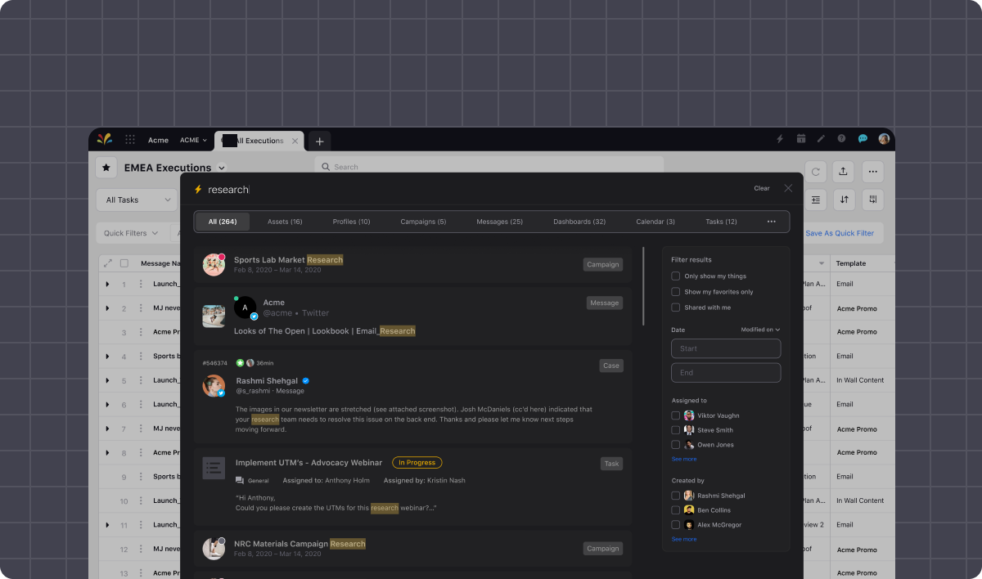Select the Tasks (12) tab

coord(721,222)
